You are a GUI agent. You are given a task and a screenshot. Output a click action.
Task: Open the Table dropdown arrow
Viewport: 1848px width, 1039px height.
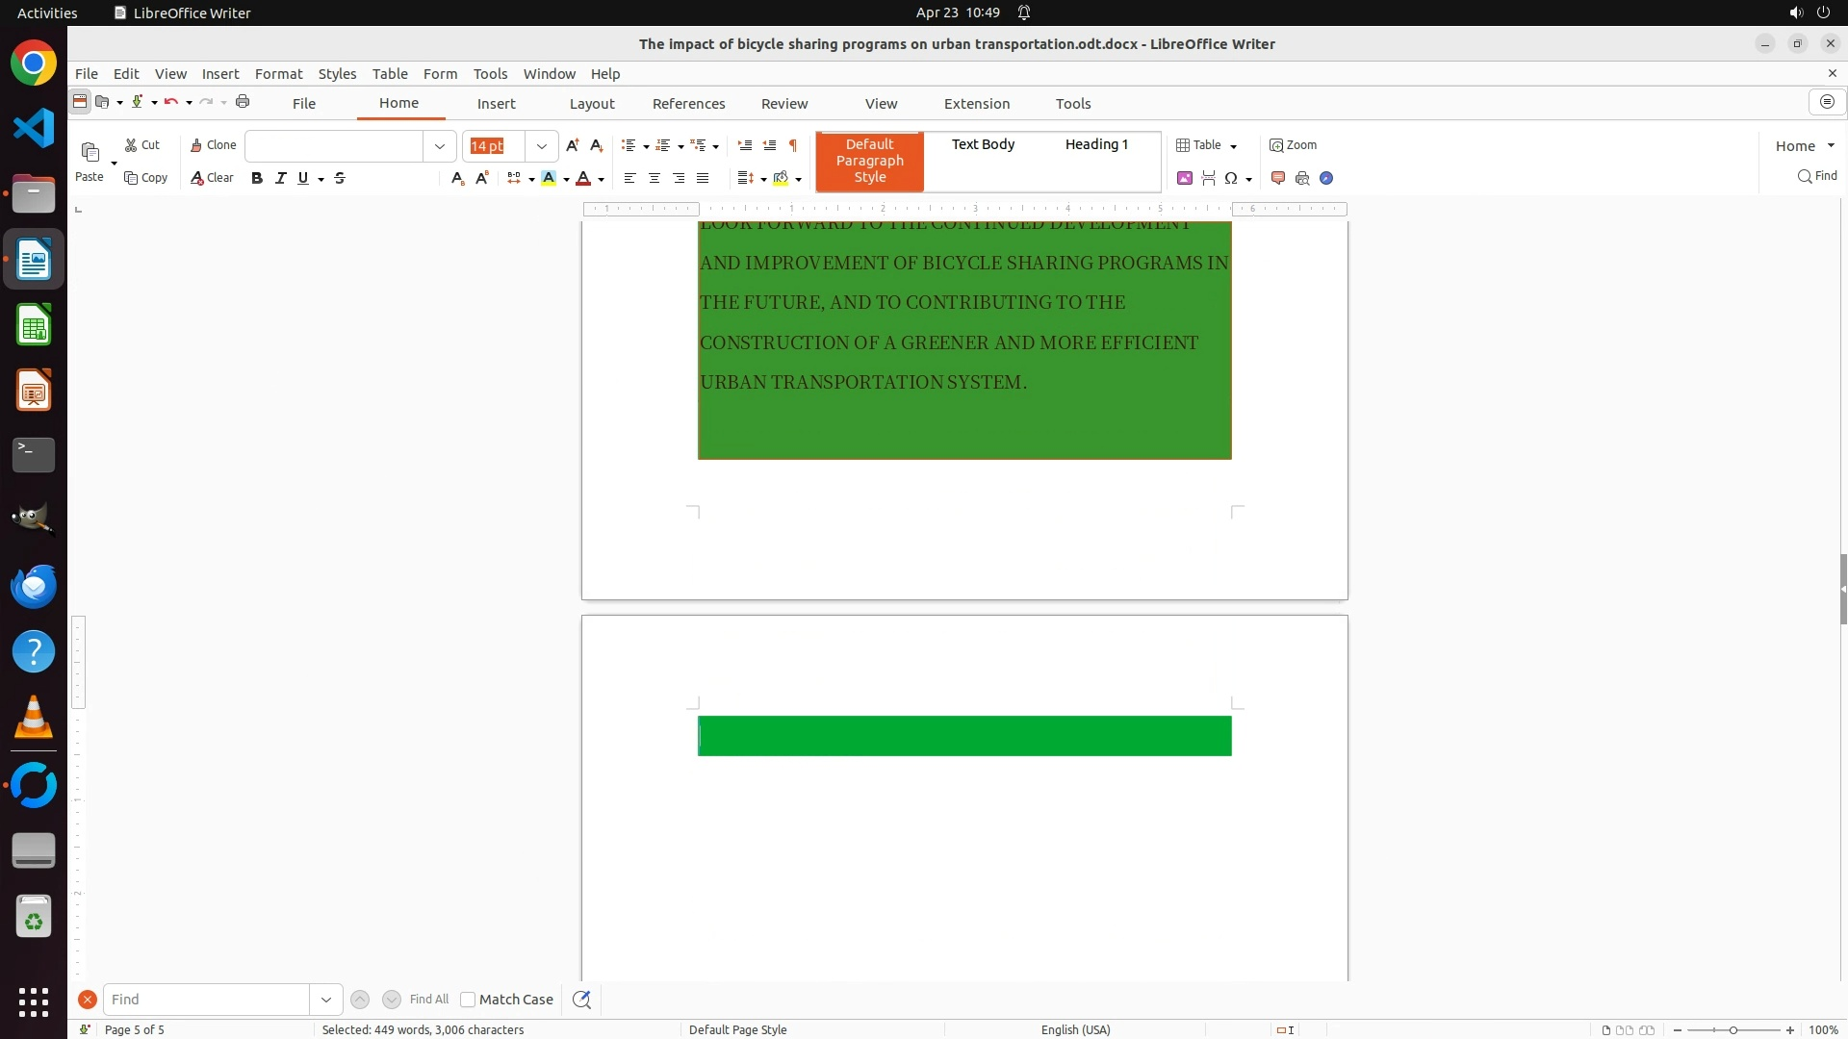point(1233,146)
